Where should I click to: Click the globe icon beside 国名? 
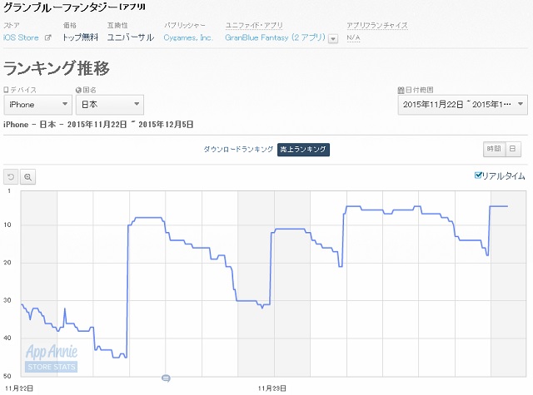click(x=79, y=90)
